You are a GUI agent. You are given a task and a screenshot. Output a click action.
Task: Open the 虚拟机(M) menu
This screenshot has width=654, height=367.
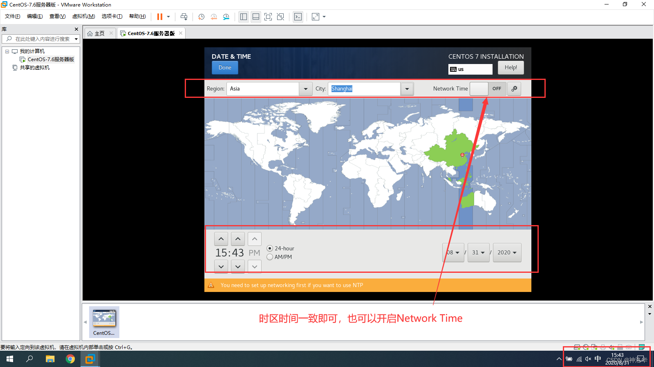(83, 16)
